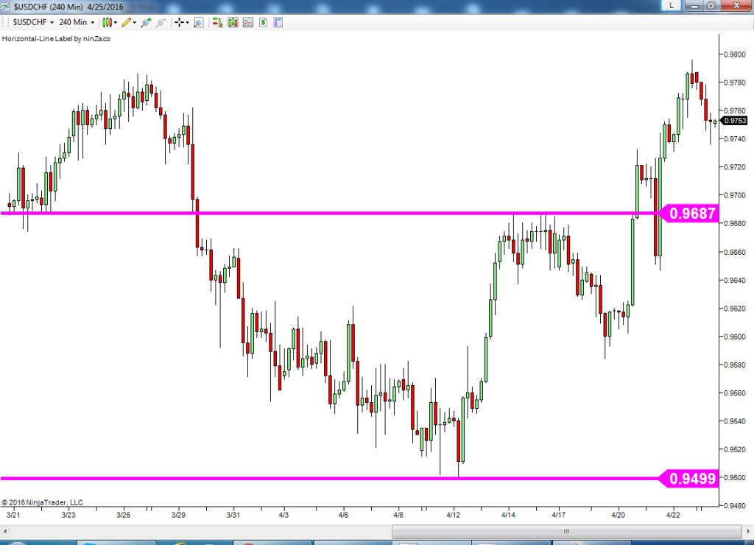The width and height of the screenshot is (754, 545).
Task: Toggle the Chart Trader icon
Action: click(217, 22)
